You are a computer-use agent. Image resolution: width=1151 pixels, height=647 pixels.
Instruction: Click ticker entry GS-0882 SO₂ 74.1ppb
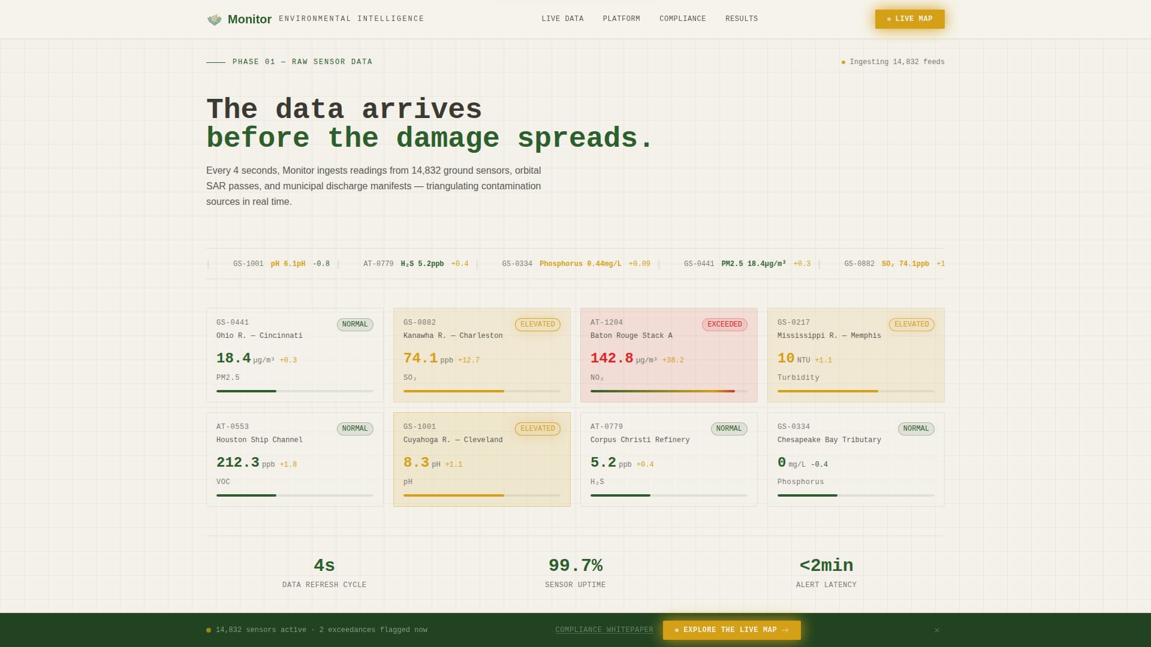tap(894, 264)
